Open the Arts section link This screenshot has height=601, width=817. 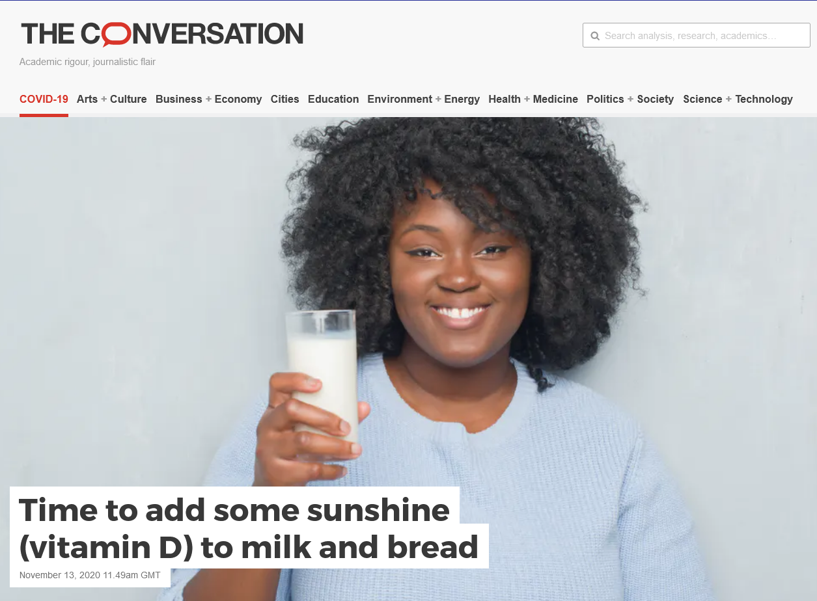pos(87,99)
